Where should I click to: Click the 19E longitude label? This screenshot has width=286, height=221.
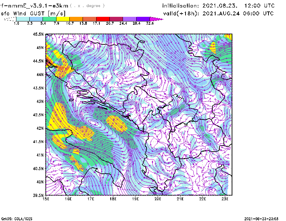tap(135, 199)
